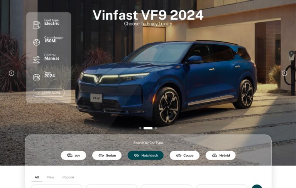Select the Hybrid car type
Image resolution: width=296 pixels, height=188 pixels.
click(220, 155)
